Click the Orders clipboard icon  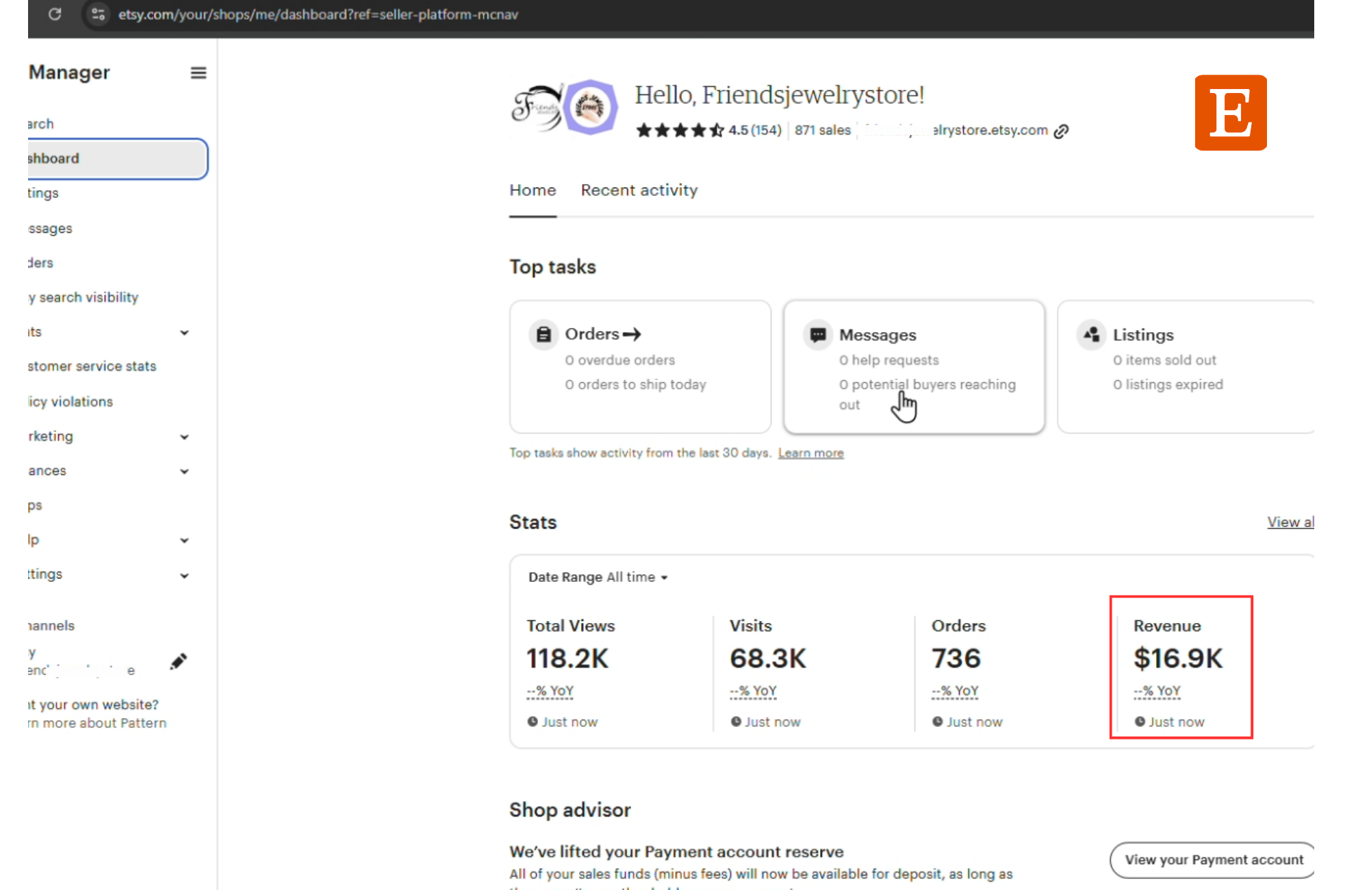click(543, 334)
